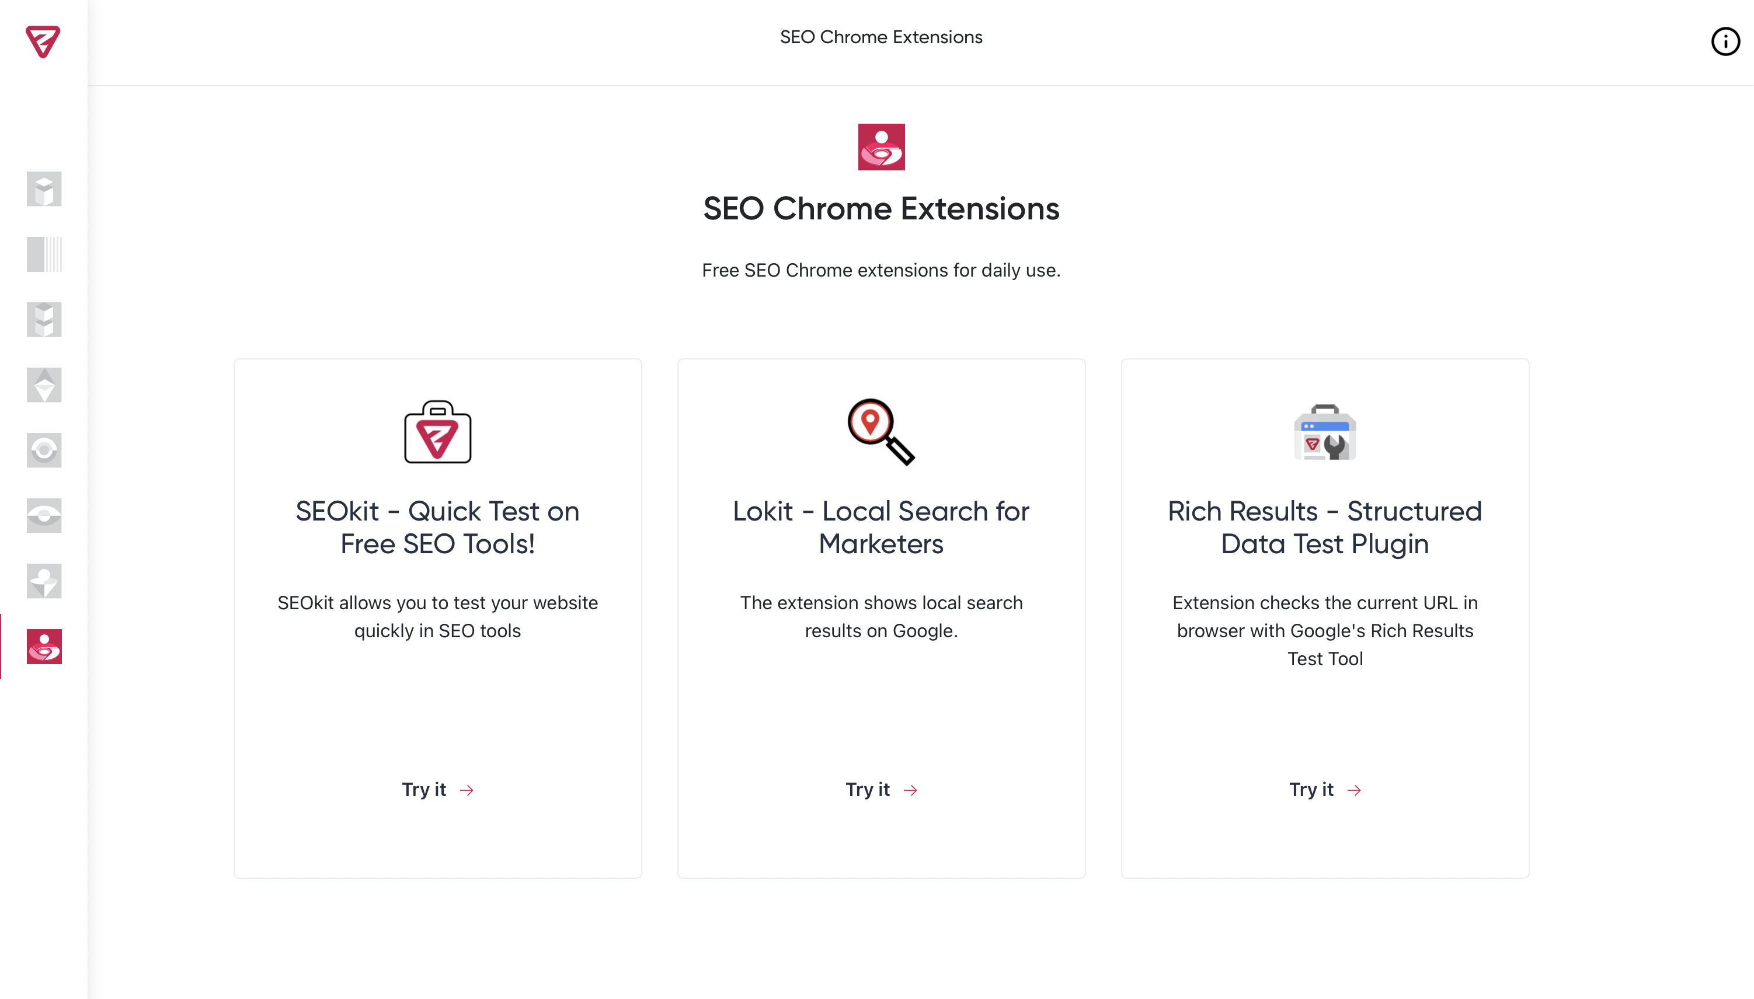Click the Rich Results toolbox icon
Screen dimensions: 1754x999
pyautogui.click(x=1324, y=432)
